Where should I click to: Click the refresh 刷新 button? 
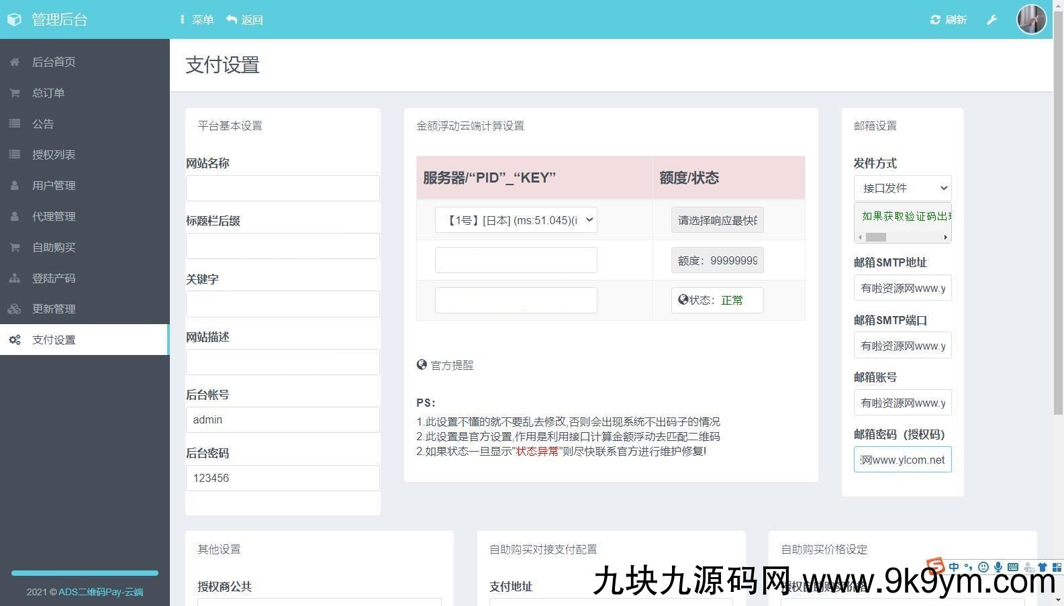point(948,19)
